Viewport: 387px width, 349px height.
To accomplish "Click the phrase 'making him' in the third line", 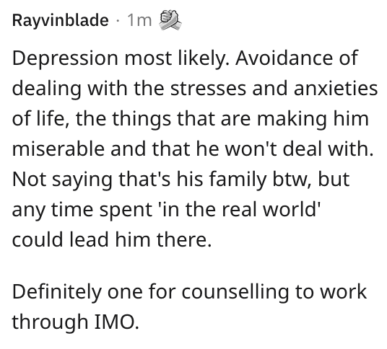I will 313,119.
